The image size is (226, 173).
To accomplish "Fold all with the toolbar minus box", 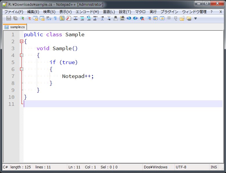I will (176, 18).
